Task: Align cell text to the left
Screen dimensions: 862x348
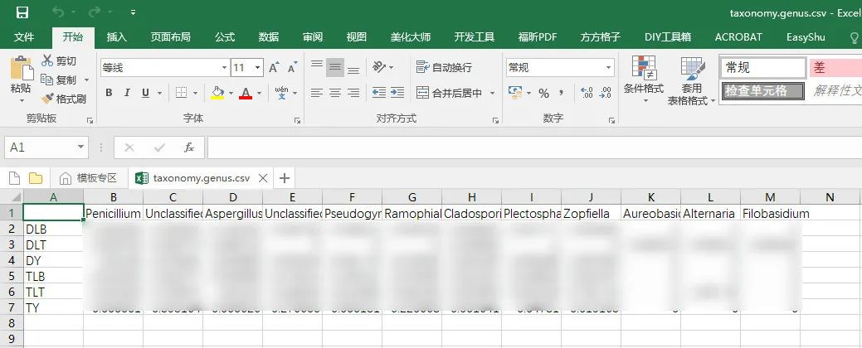Action: pos(317,93)
